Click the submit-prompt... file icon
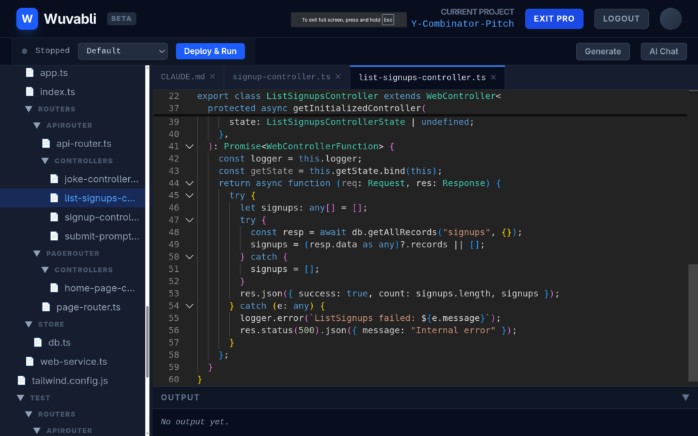The width and height of the screenshot is (698, 436). pyautogui.click(x=55, y=236)
